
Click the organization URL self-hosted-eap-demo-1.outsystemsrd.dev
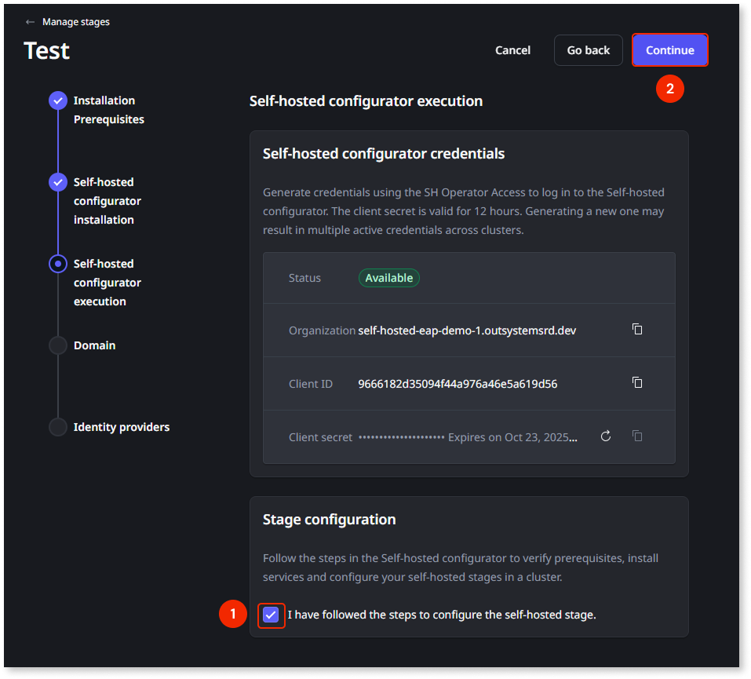coord(467,330)
